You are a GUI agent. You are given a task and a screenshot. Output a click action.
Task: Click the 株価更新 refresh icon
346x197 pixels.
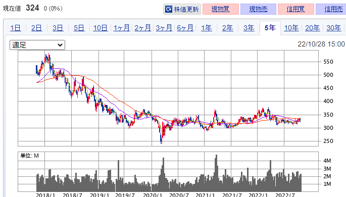169,9
